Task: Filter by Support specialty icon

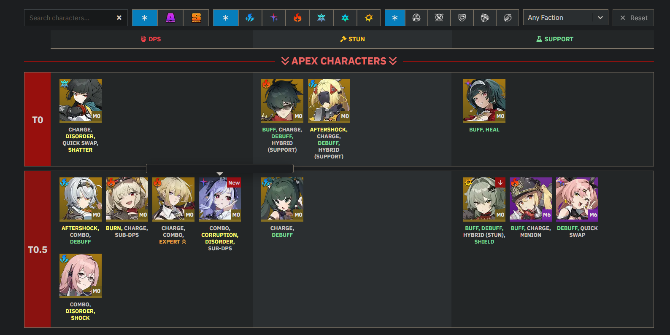Action: tap(508, 18)
